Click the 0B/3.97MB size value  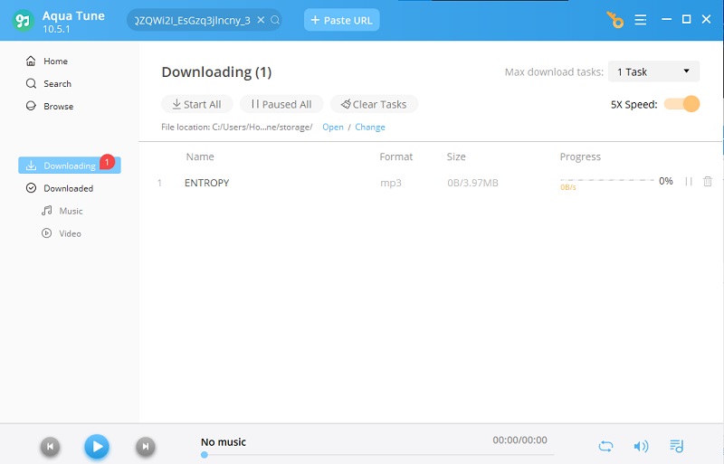point(472,183)
